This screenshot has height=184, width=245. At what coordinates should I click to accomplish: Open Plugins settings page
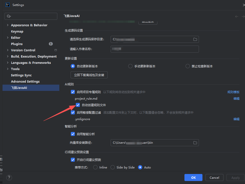17,44
